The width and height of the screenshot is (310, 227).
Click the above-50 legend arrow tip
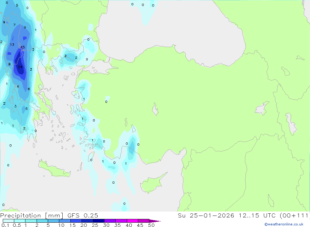tap(155, 221)
